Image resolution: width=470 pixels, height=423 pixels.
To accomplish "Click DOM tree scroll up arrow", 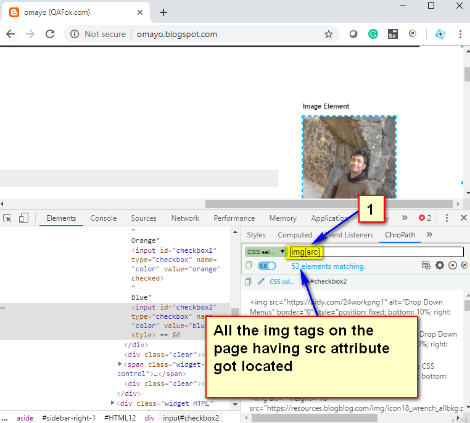I will point(235,232).
